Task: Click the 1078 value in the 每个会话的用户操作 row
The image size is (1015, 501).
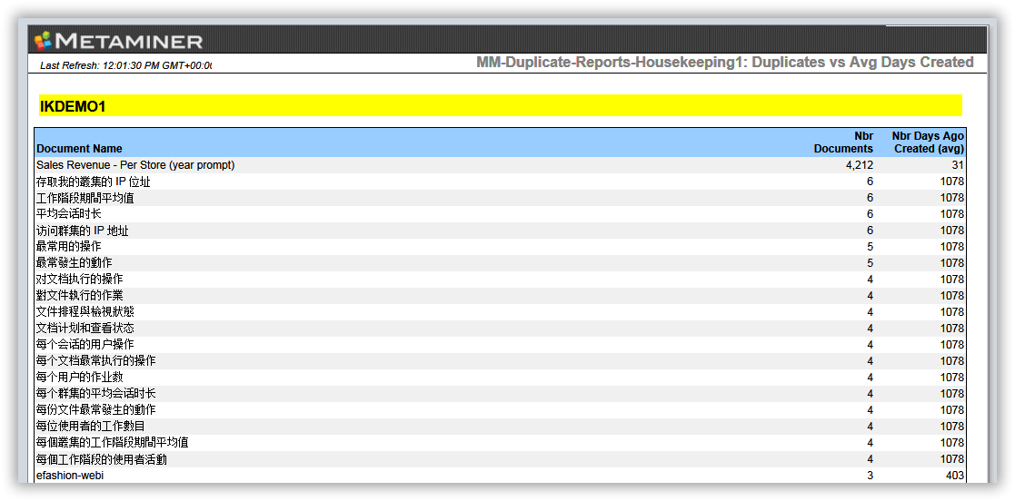Action: (x=952, y=345)
